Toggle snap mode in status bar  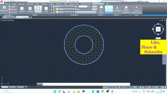click(x=112, y=87)
